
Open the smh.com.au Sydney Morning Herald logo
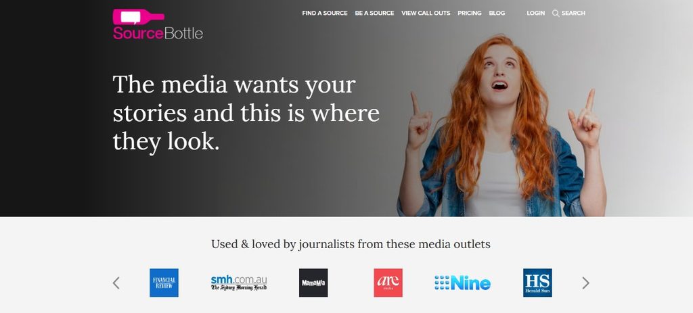pos(239,283)
